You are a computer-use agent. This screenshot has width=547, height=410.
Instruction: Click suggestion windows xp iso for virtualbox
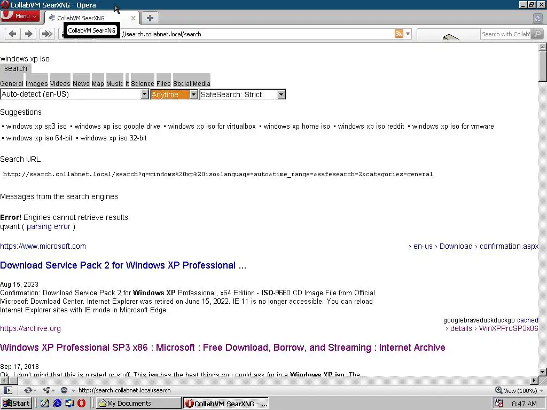click(212, 126)
